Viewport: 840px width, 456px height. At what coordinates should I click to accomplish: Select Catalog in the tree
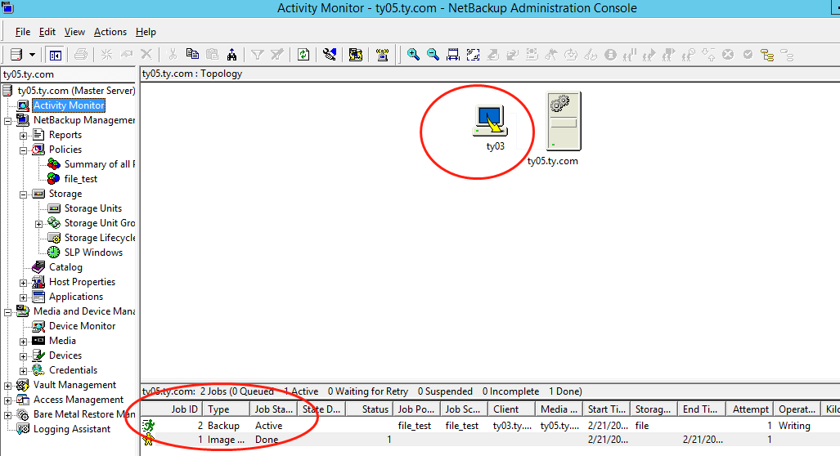pos(65,267)
